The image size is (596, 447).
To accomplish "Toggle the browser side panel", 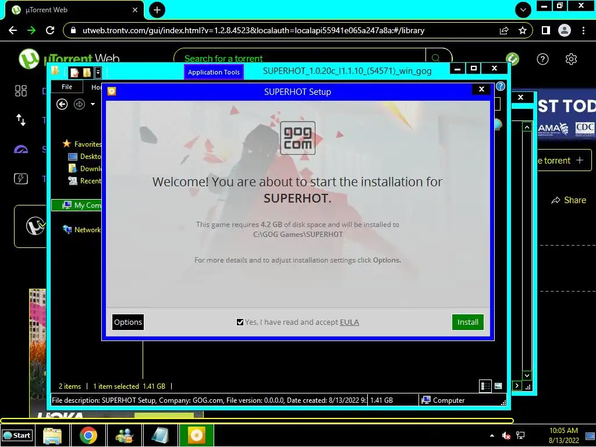I will click(x=546, y=30).
